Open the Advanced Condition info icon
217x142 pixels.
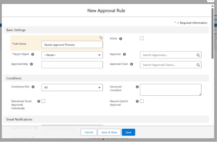[137, 87]
